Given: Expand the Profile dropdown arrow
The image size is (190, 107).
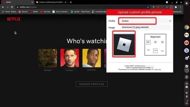Looking at the screenshot, I should tap(170, 21).
